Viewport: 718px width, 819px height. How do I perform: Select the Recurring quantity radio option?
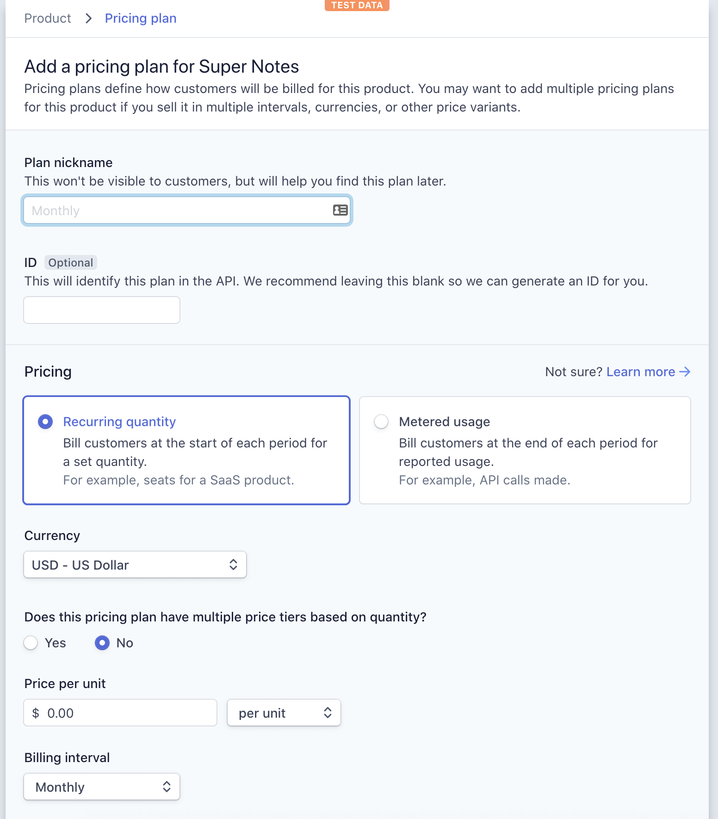click(x=45, y=422)
